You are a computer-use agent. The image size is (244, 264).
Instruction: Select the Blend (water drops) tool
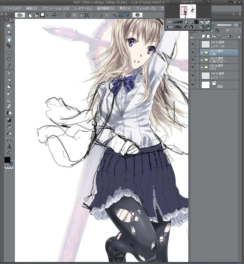(9, 113)
